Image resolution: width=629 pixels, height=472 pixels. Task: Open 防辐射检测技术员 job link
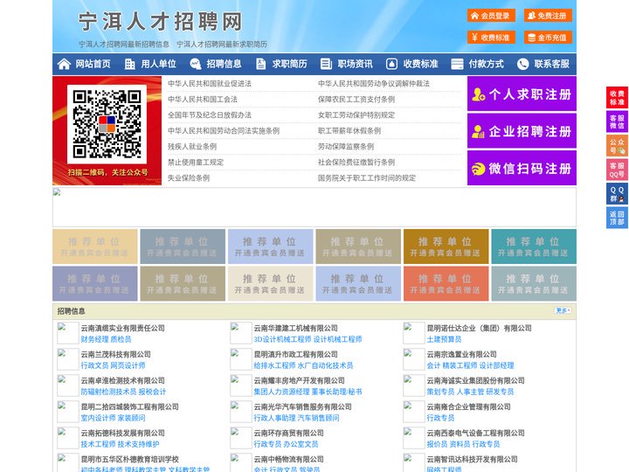pyautogui.click(x=108, y=392)
